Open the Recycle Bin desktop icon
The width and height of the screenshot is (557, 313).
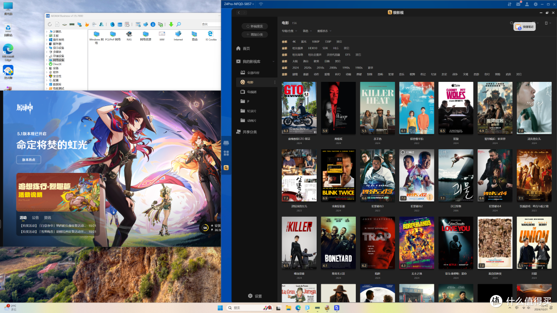click(8, 30)
